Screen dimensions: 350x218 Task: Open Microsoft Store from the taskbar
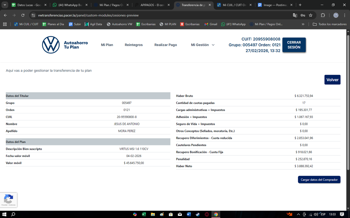[x=171, y=214]
